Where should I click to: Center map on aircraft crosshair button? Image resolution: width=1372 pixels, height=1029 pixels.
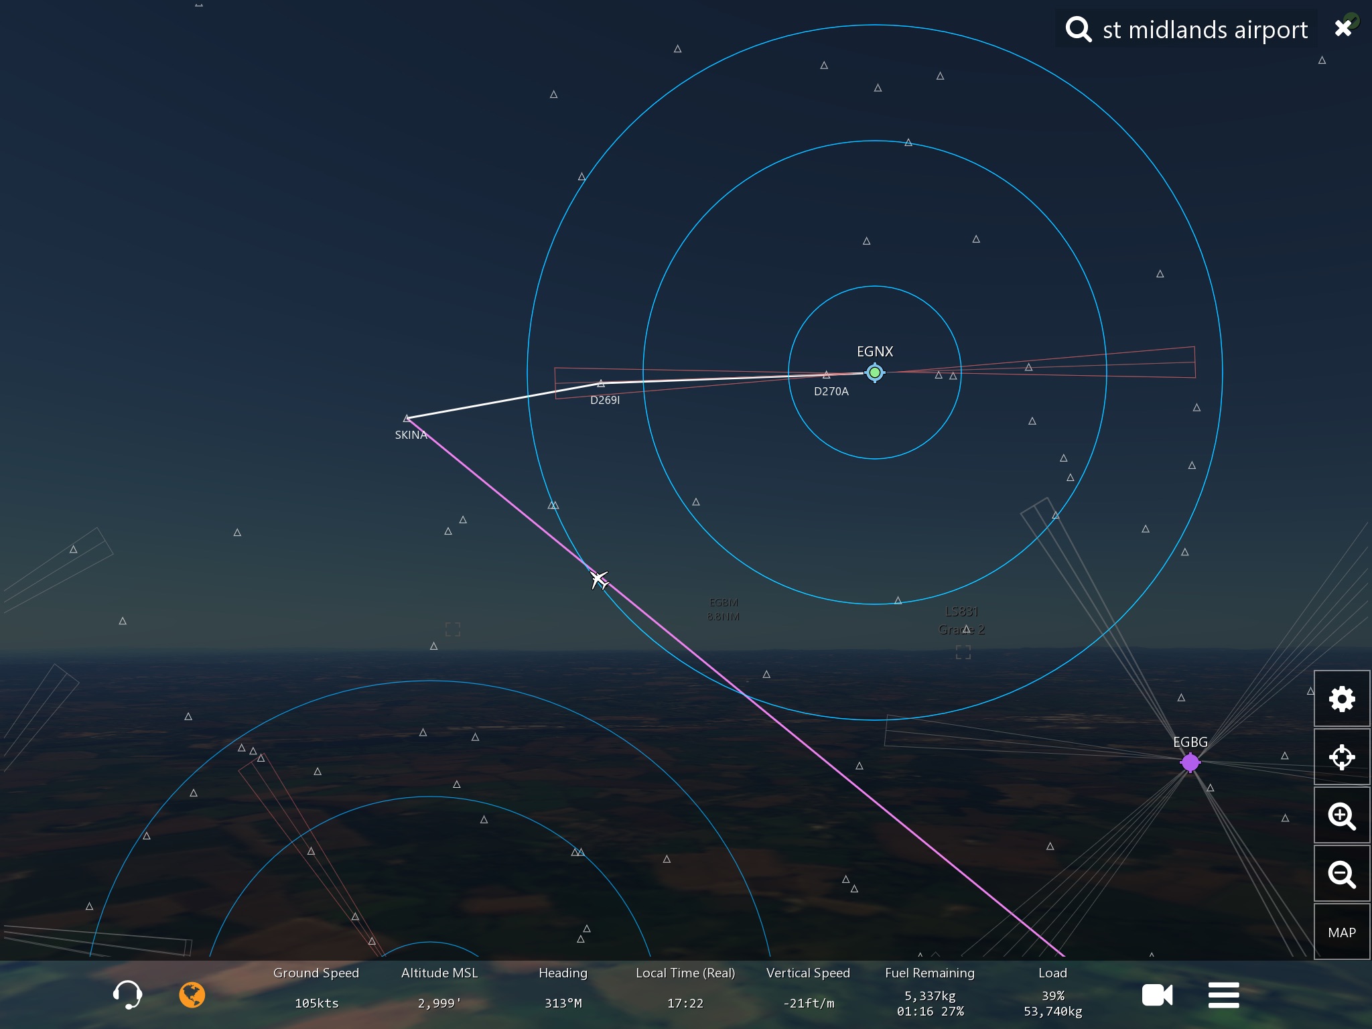click(1341, 758)
